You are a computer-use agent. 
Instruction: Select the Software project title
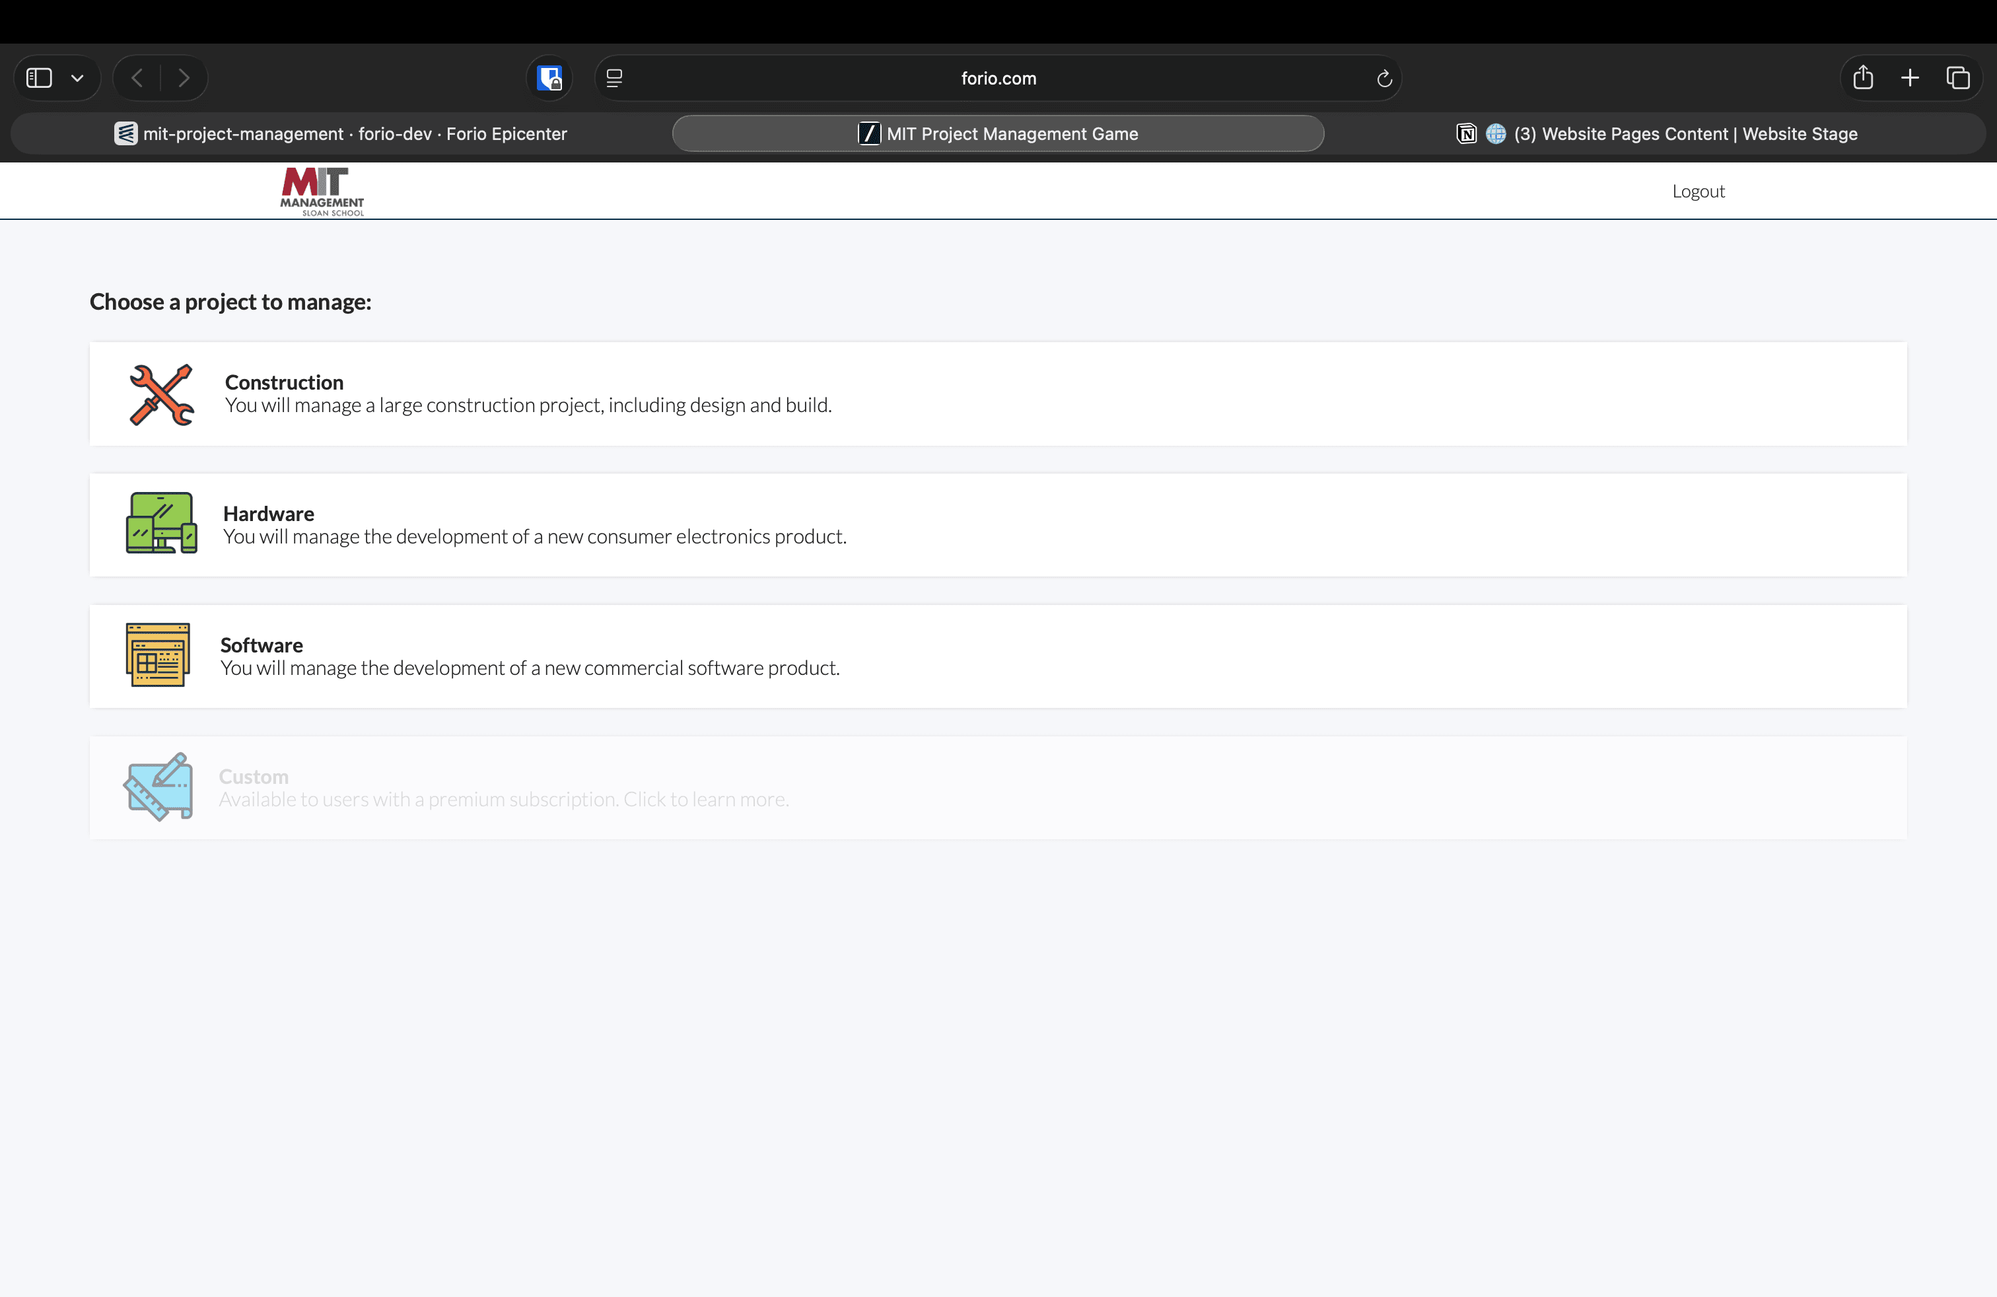pyautogui.click(x=261, y=645)
